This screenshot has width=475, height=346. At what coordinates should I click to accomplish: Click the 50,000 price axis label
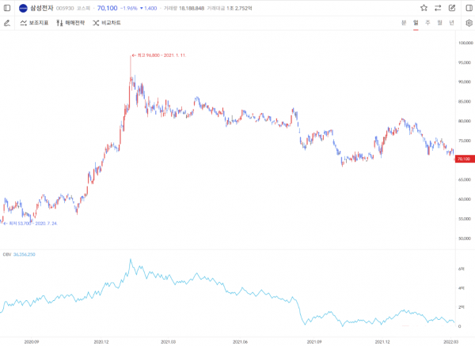point(465,239)
